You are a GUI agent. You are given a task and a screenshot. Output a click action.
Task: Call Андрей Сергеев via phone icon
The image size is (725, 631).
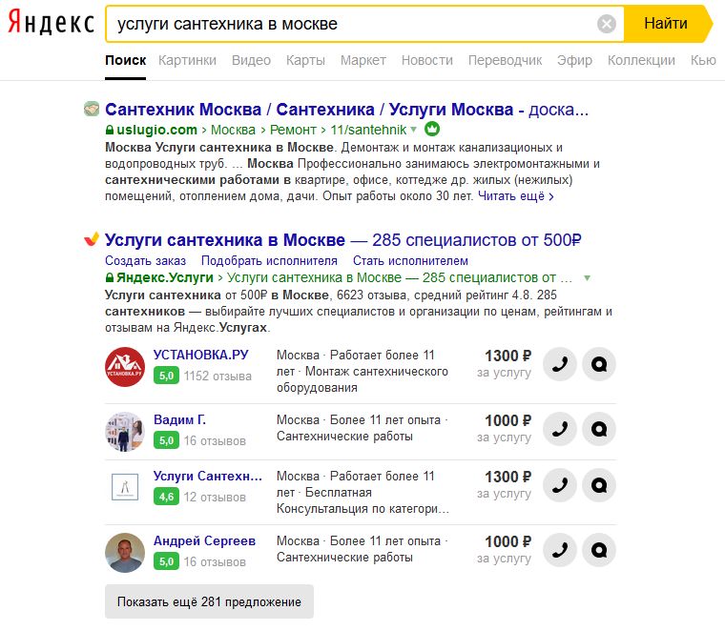pos(559,550)
